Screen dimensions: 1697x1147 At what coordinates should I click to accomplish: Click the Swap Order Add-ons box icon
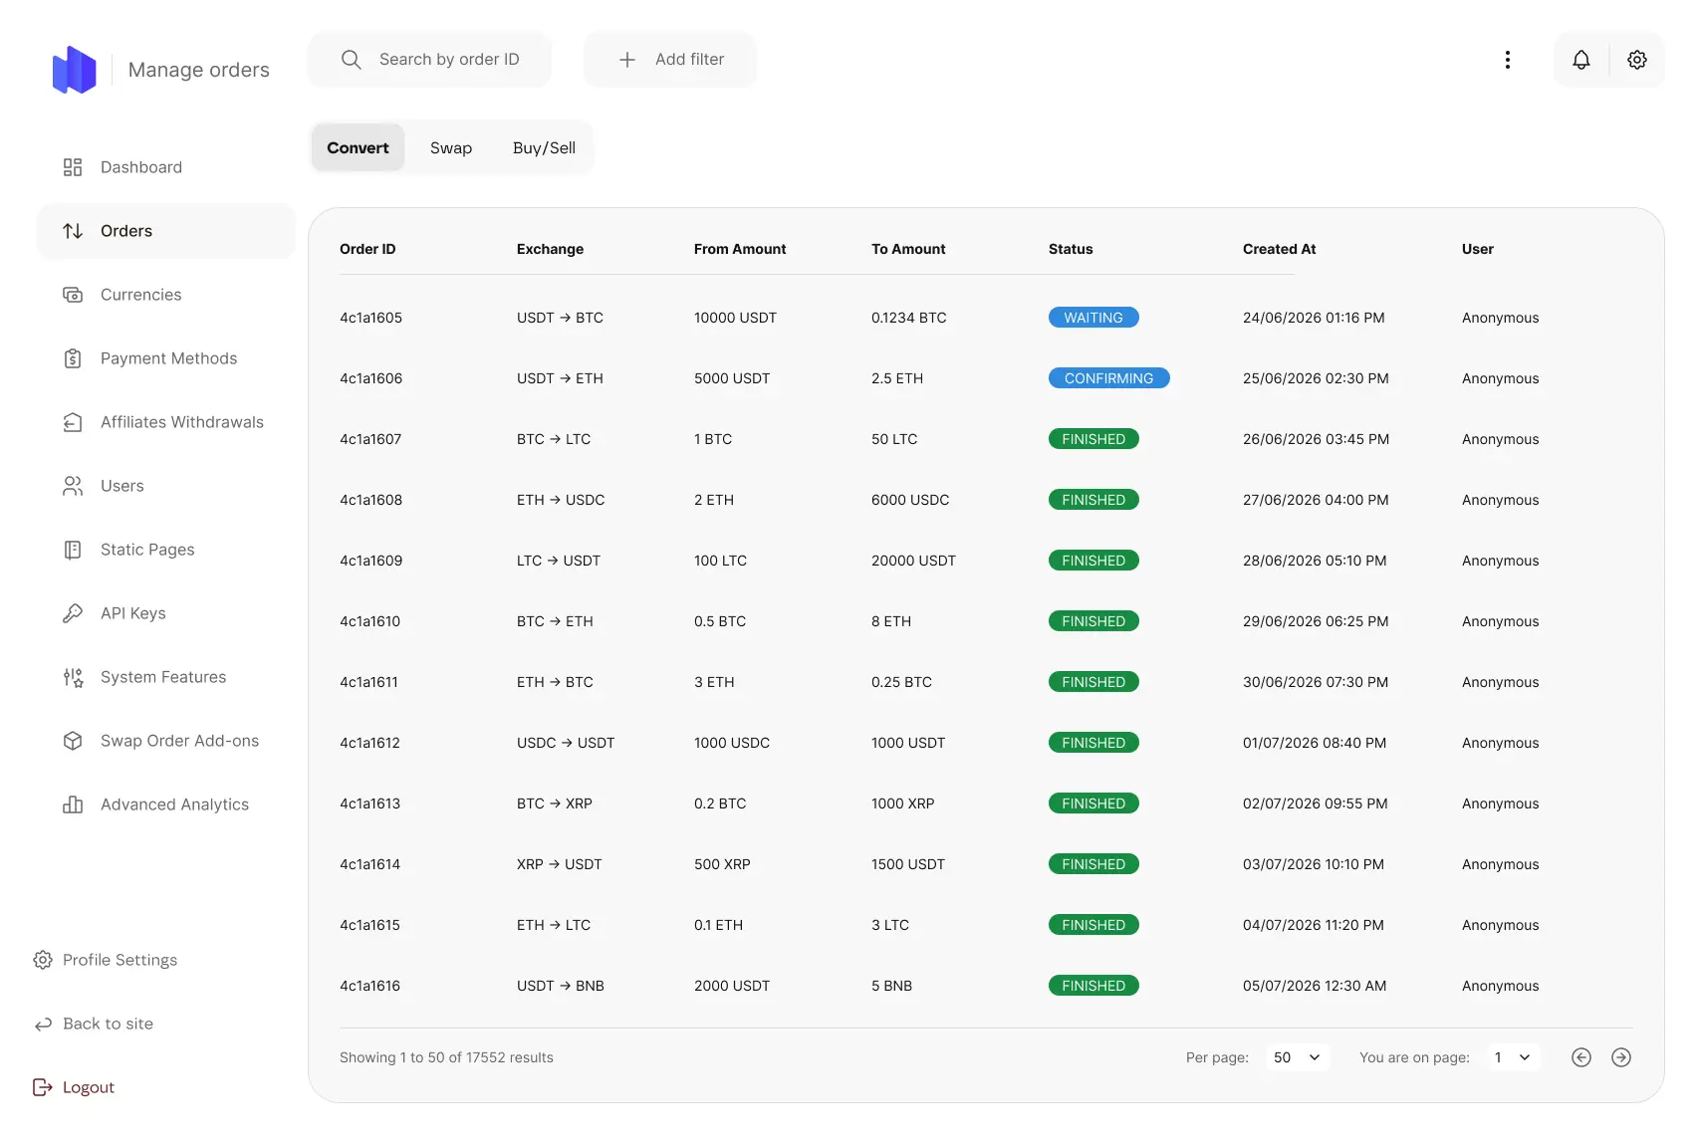pyautogui.click(x=73, y=741)
